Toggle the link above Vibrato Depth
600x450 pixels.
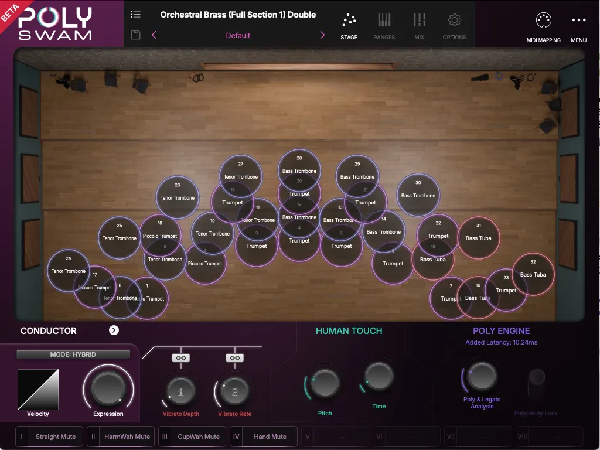[181, 358]
